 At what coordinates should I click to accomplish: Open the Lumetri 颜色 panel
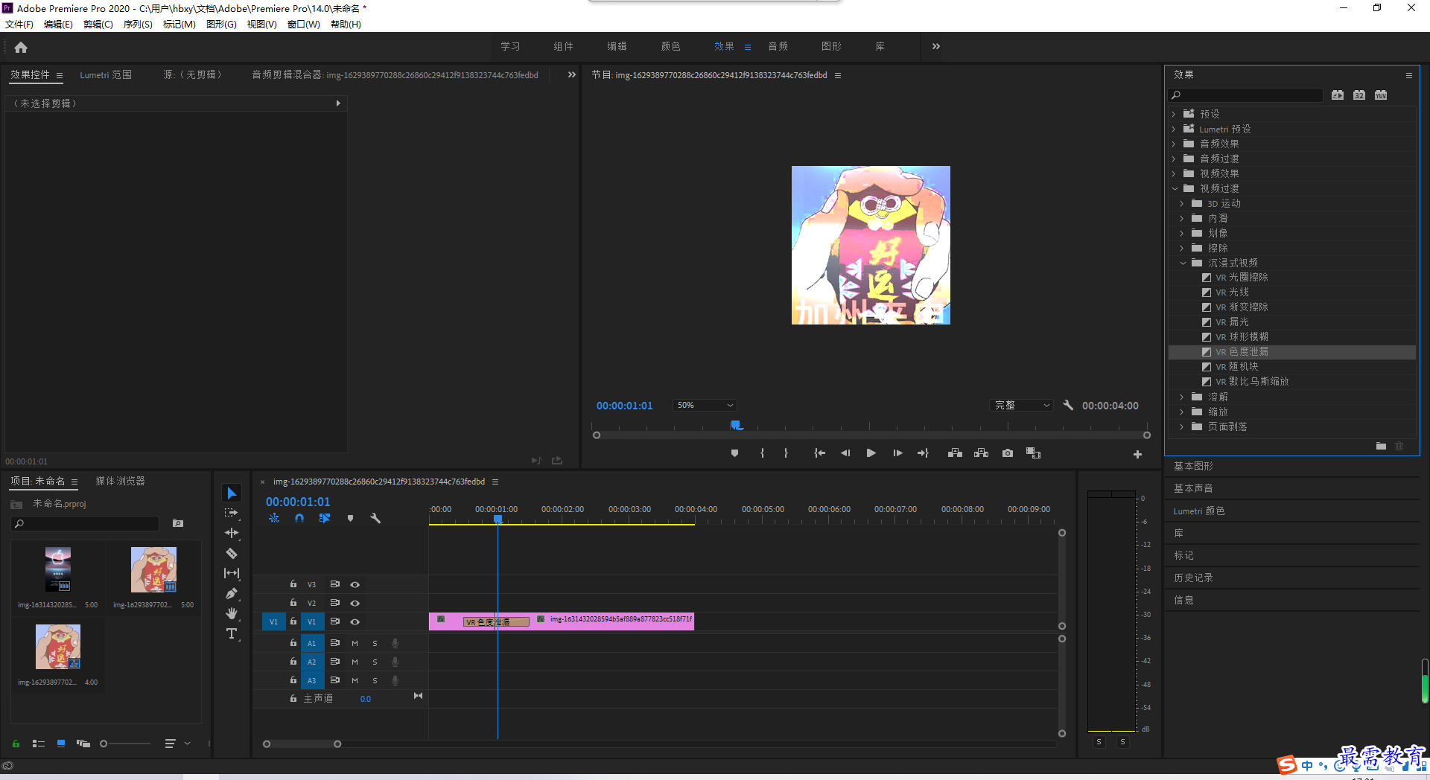[1199, 511]
